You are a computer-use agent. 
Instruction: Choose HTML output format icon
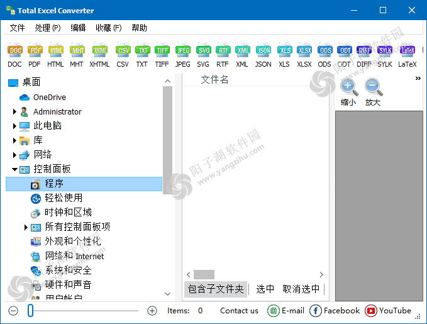55,50
